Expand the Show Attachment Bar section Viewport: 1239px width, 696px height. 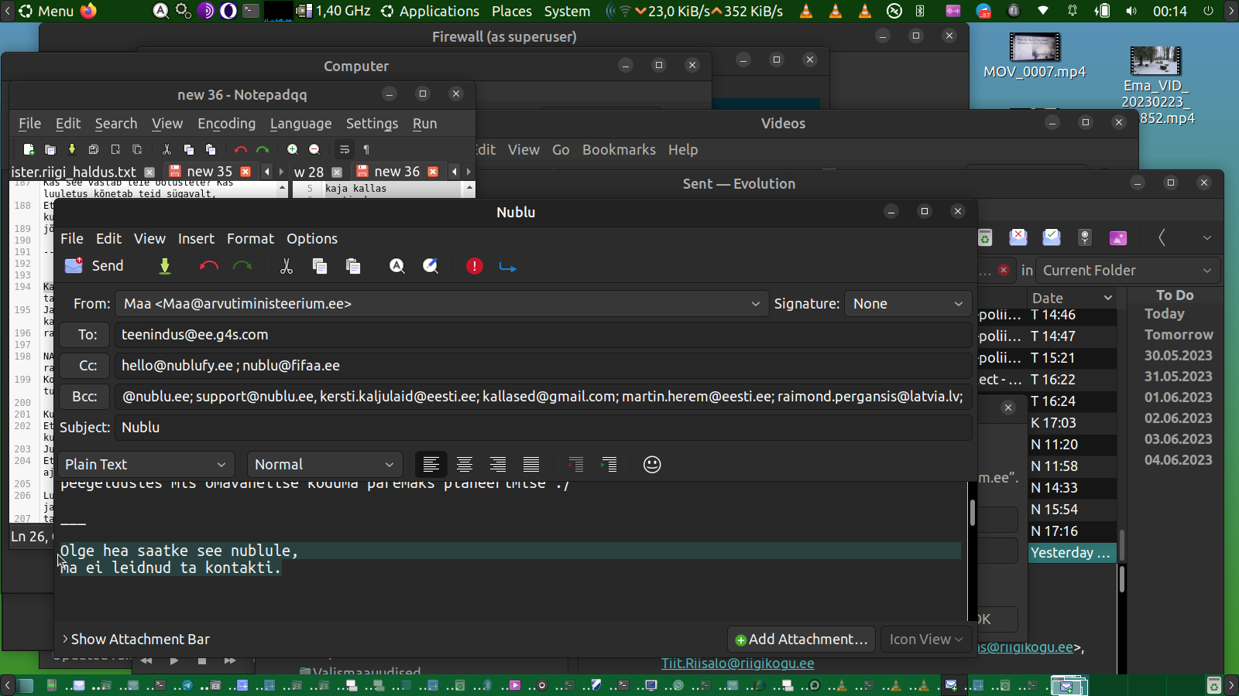coord(136,640)
